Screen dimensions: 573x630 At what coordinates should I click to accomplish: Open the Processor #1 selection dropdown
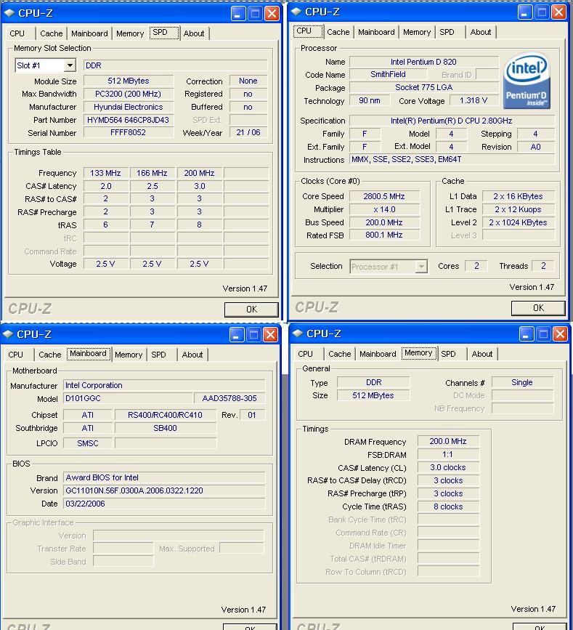tap(420, 267)
